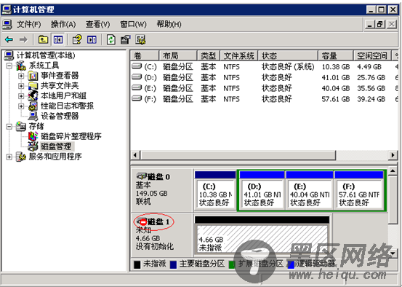Expand the 事件查看器 node
Viewport: 402px width, 287px height.
pyautogui.click(x=21, y=76)
